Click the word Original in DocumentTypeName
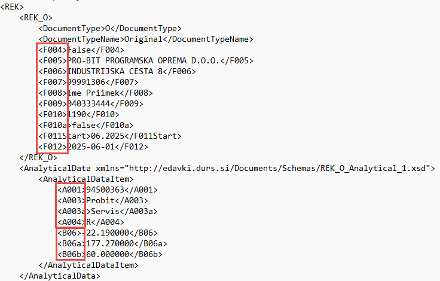The width and height of the screenshot is (440, 281). pos(143,39)
